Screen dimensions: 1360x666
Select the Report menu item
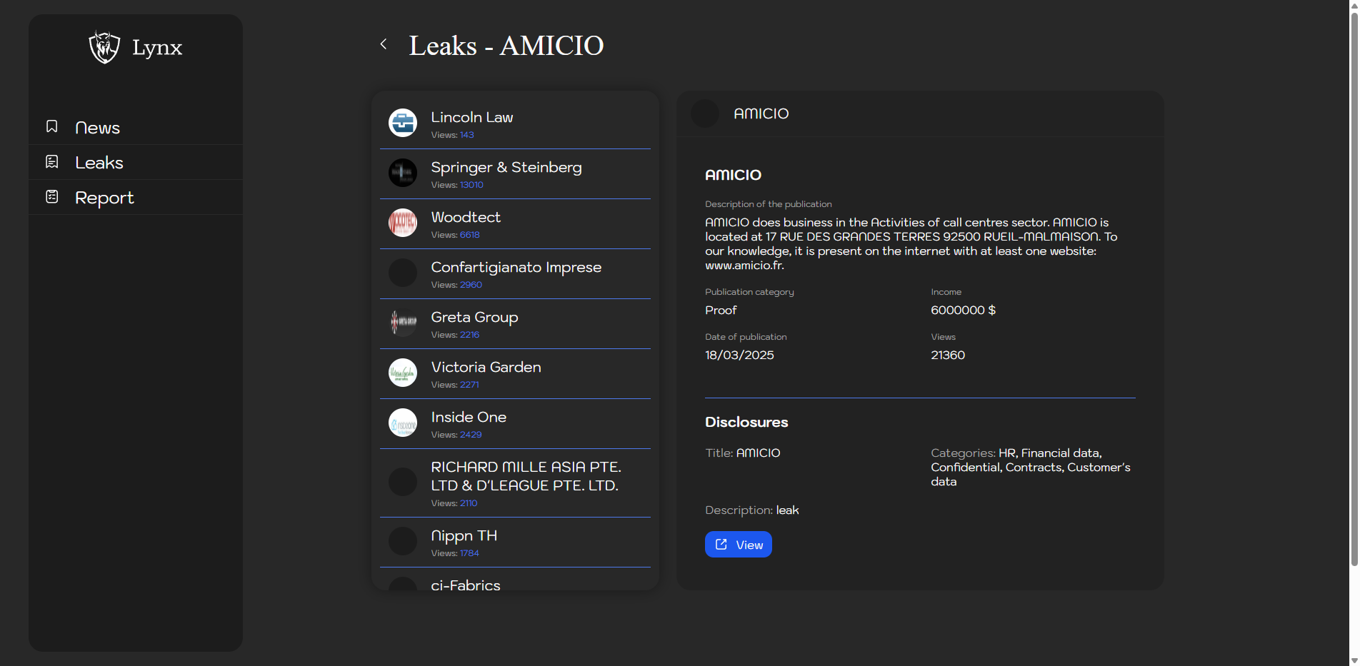pos(104,198)
